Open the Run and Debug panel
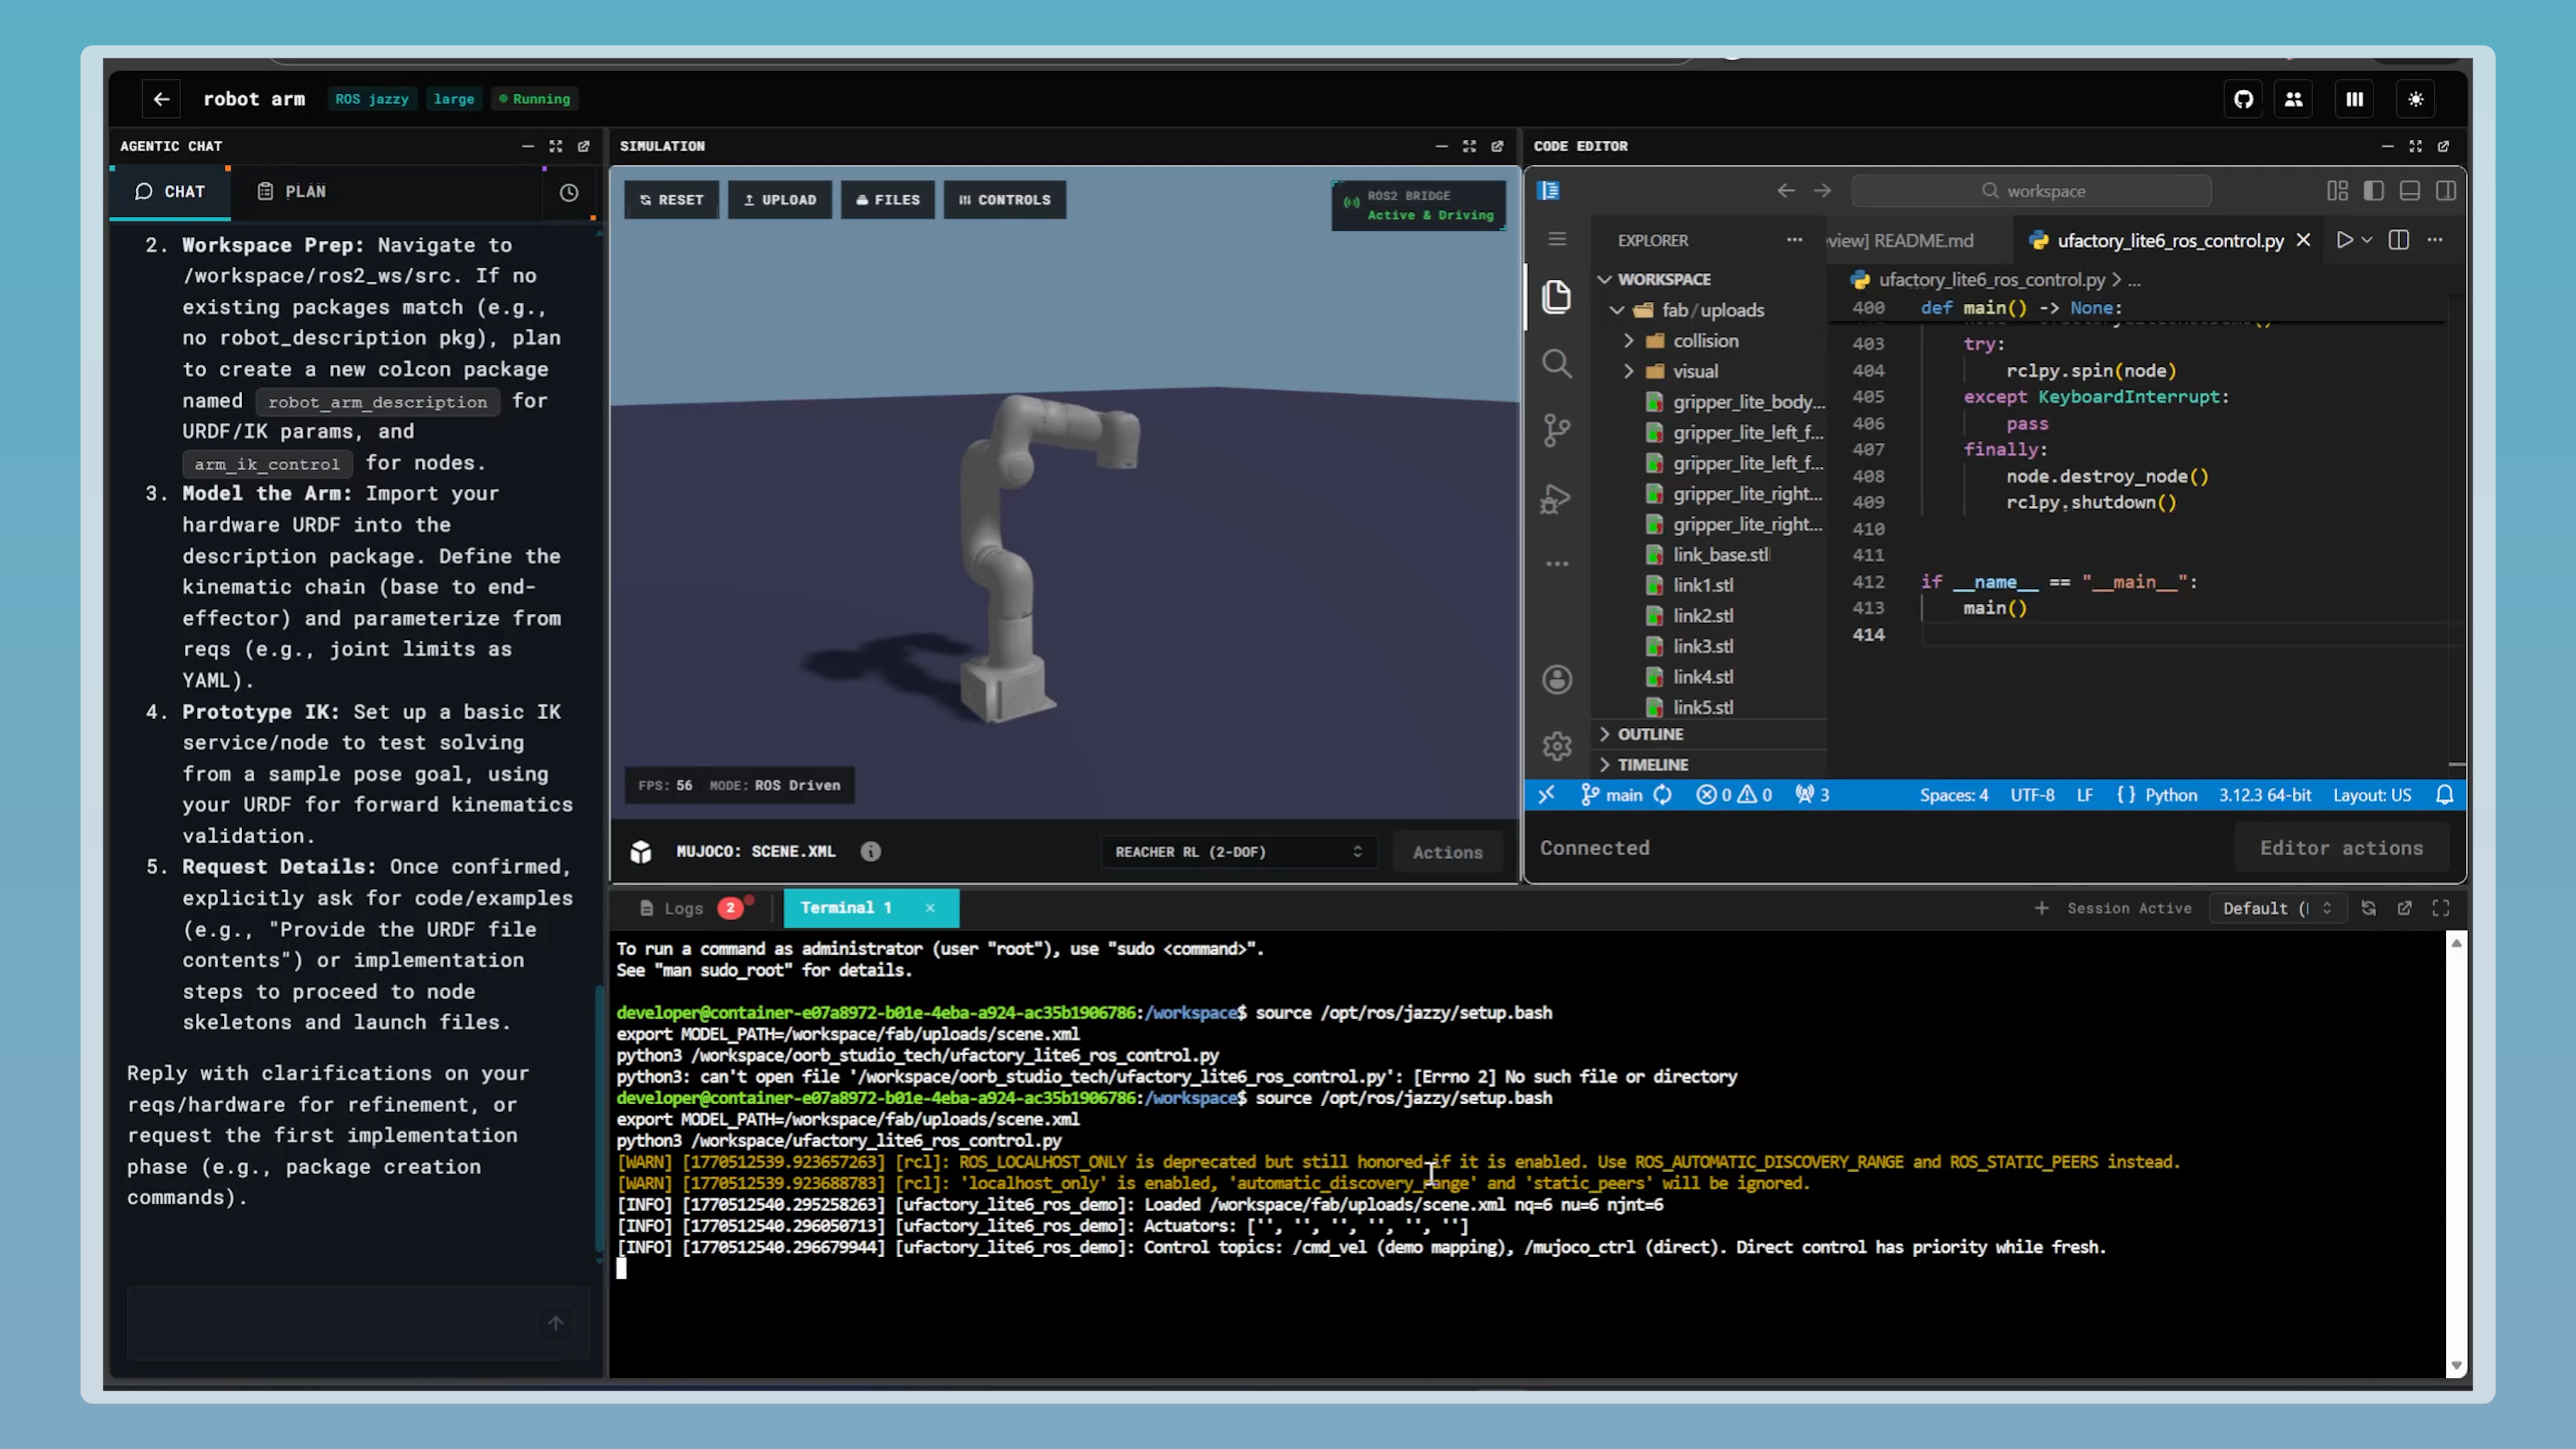The image size is (2576, 1449). tap(1557, 498)
